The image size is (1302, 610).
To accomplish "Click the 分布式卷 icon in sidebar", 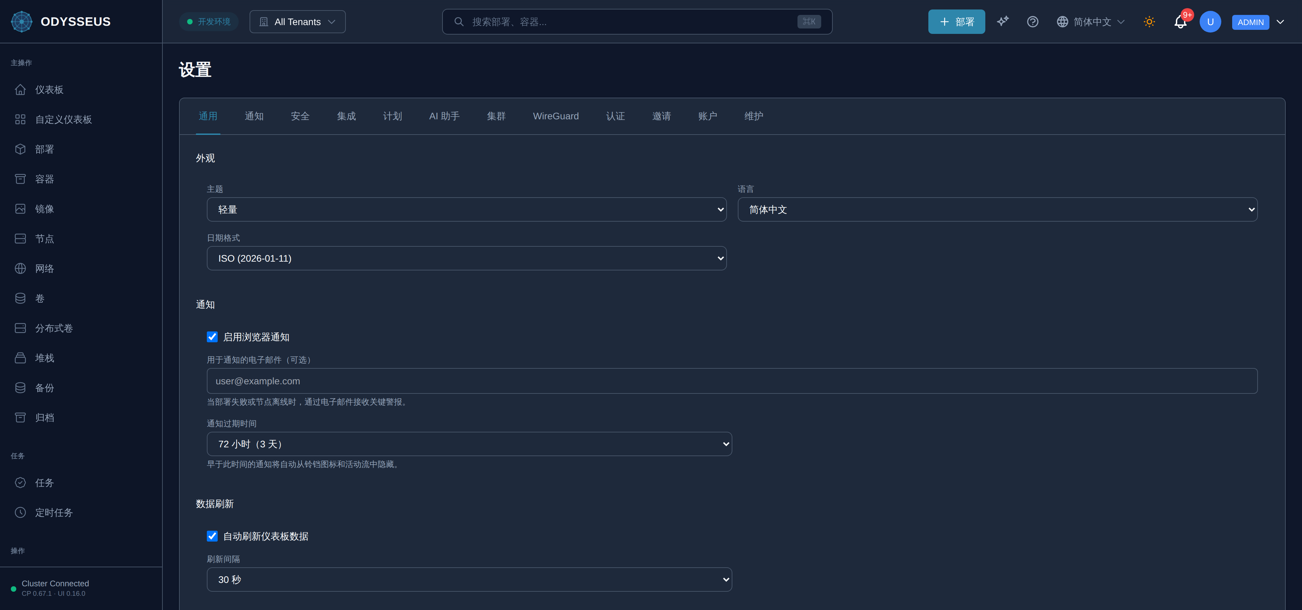I will [x=20, y=328].
